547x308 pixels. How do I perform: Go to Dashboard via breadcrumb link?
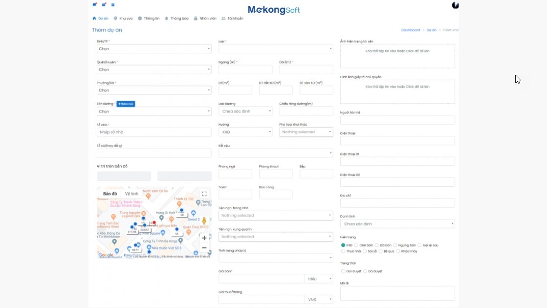[x=410, y=30]
